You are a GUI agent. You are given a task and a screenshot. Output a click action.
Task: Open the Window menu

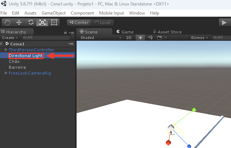click(137, 13)
